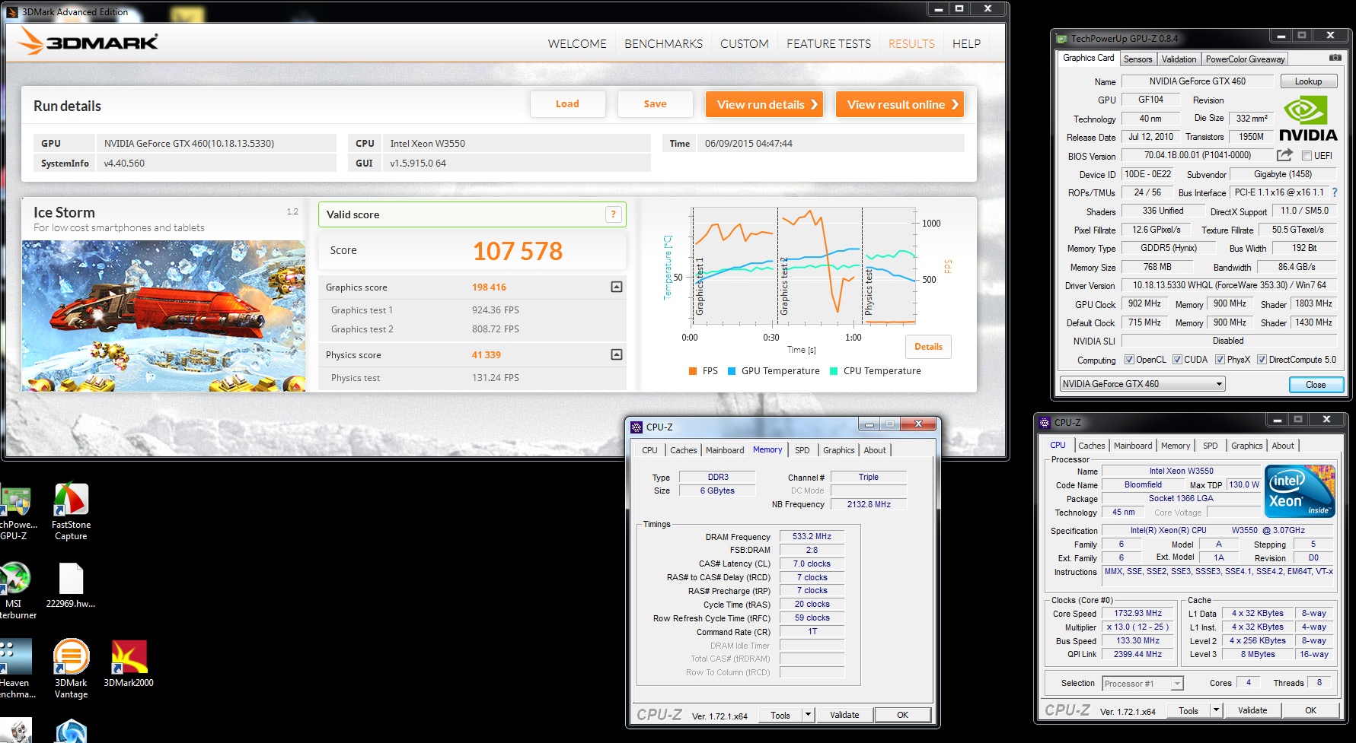
Task: Click the DRAM Frequency value field
Action: [x=812, y=536]
